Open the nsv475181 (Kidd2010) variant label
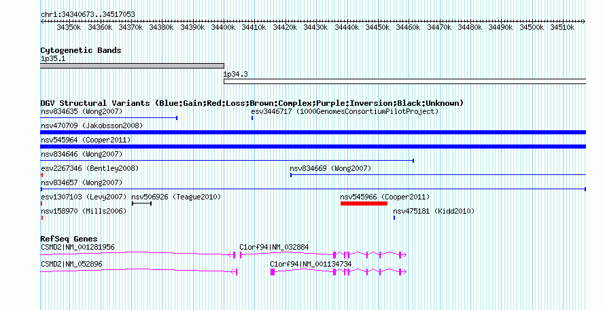The width and height of the screenshot is (605, 310). click(x=434, y=212)
